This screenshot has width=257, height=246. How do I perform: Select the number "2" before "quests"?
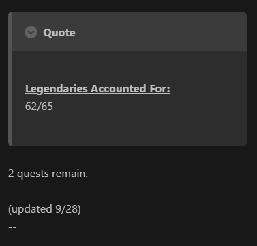11,174
